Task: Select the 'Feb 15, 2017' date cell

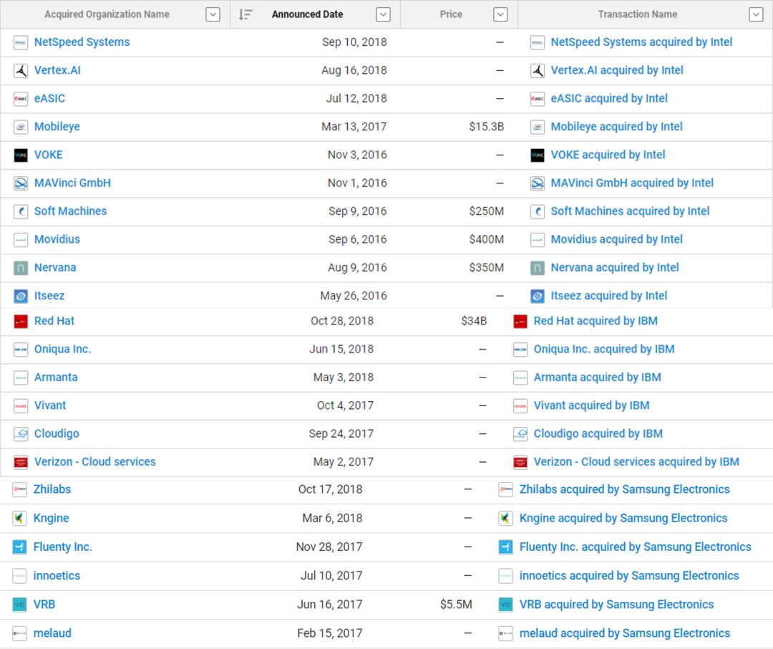Action: click(330, 633)
